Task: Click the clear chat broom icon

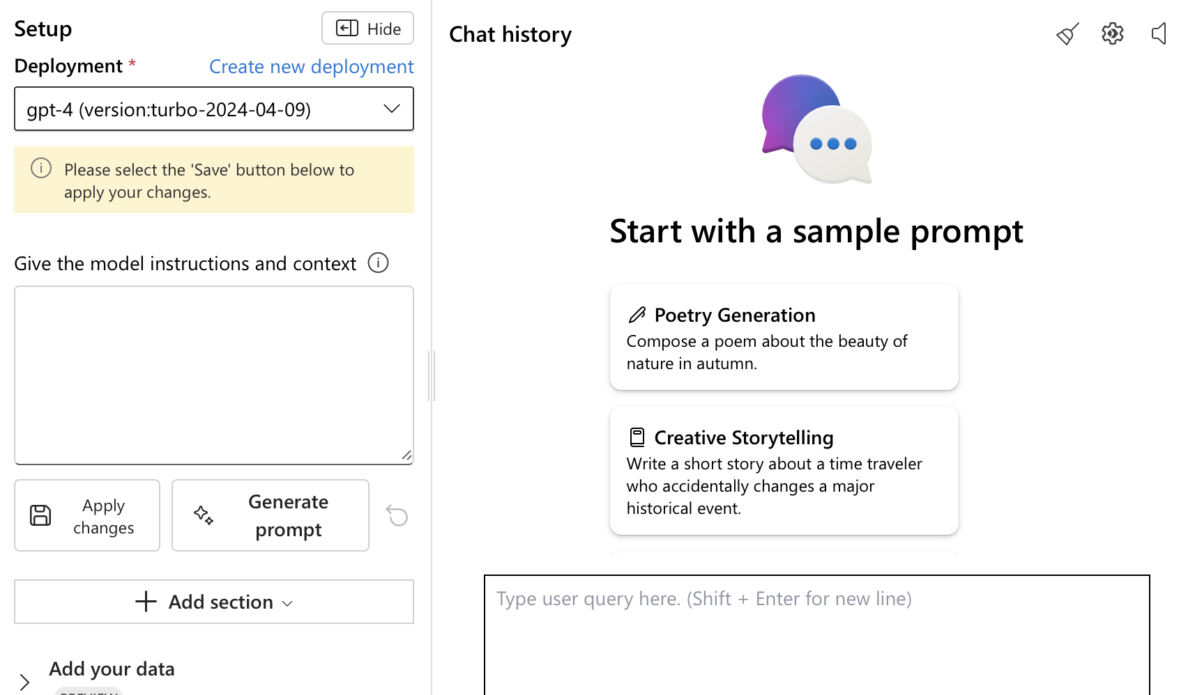Action: [1067, 33]
